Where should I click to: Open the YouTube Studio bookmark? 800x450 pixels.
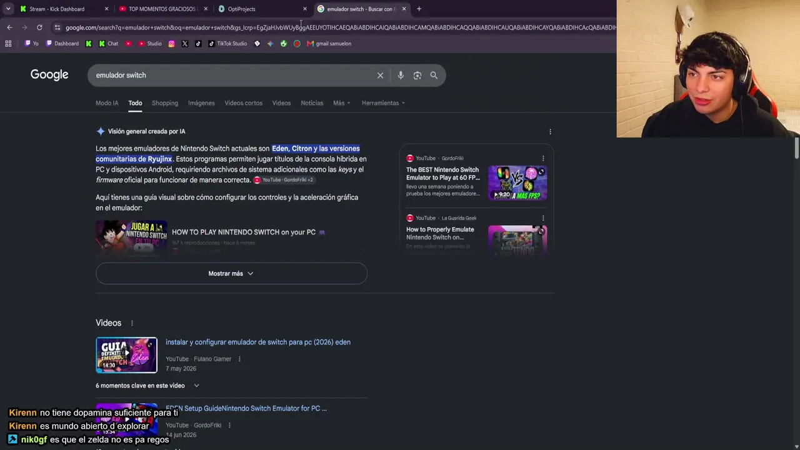(150, 44)
